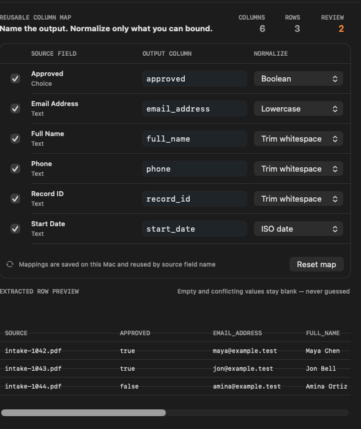Click the Reset map button
This screenshot has height=429, width=361.
pyautogui.click(x=316, y=264)
